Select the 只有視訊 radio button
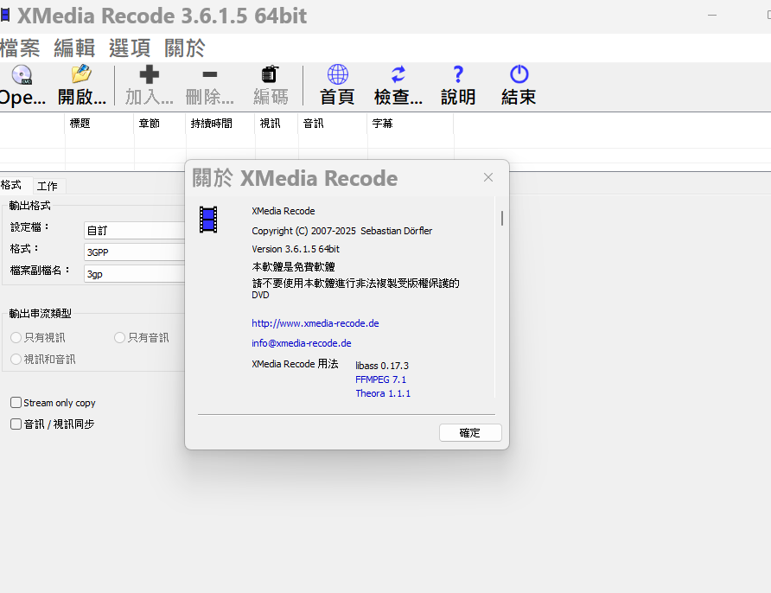771x593 pixels. point(16,337)
